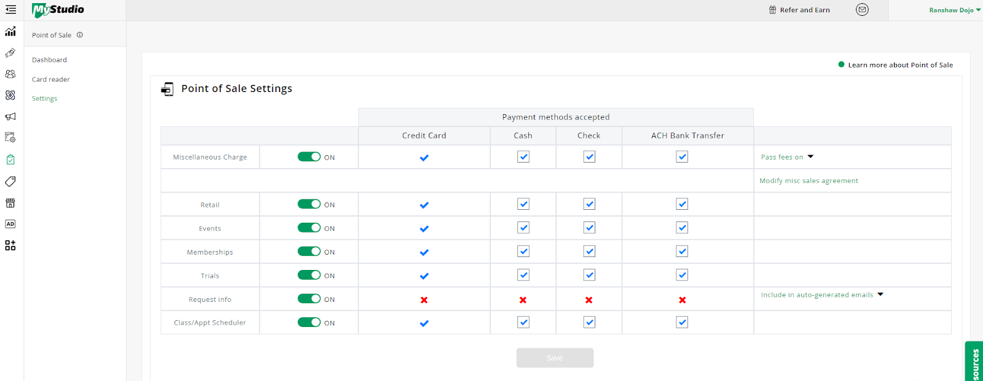Uncheck ACH Bank Transfer for Memberships

(682, 251)
